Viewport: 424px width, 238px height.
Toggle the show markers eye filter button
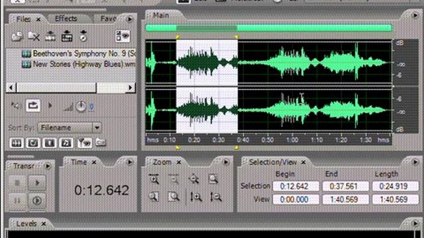(x=85, y=143)
